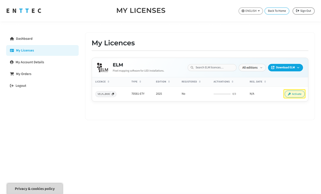Sort table by EDITION column
321x194 pixels.
click(x=163, y=82)
